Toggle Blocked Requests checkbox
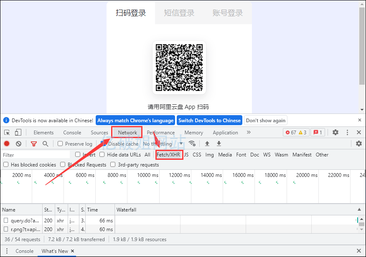 (x=63, y=164)
